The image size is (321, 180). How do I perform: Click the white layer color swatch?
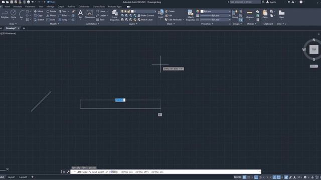(132, 11)
